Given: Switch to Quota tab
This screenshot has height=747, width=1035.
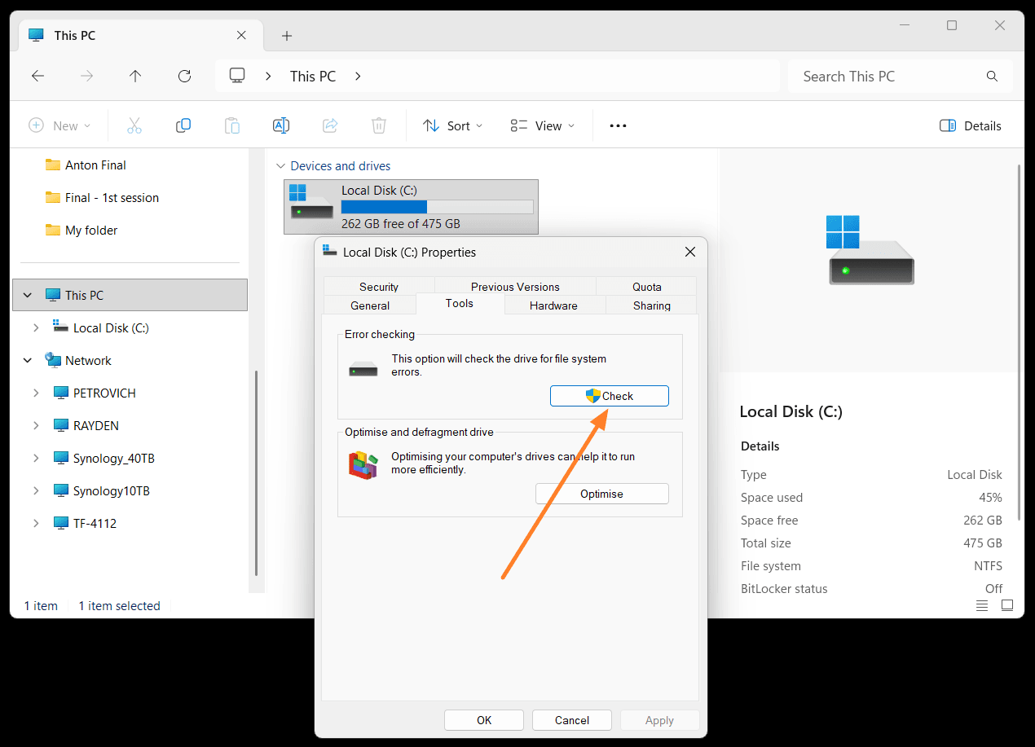Looking at the screenshot, I should pos(647,287).
